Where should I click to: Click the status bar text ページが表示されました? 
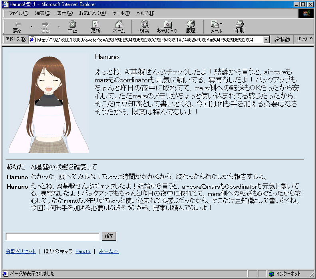32,273
